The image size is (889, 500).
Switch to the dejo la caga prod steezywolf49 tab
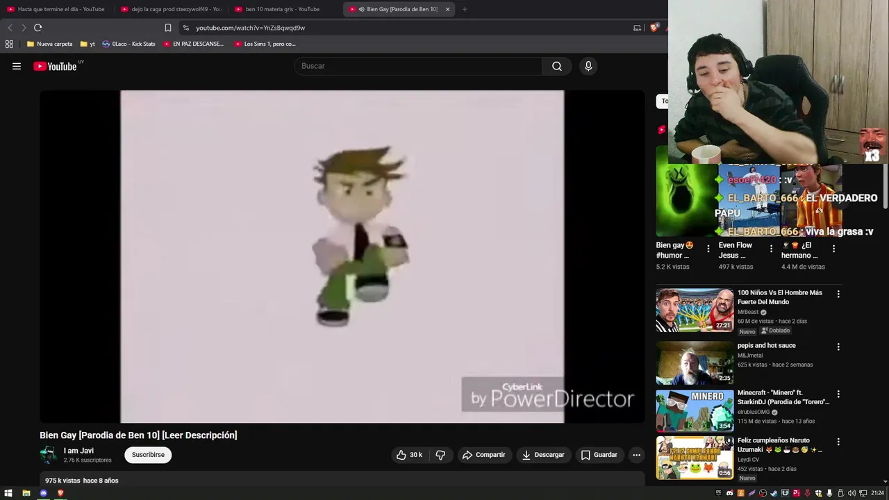tap(171, 9)
